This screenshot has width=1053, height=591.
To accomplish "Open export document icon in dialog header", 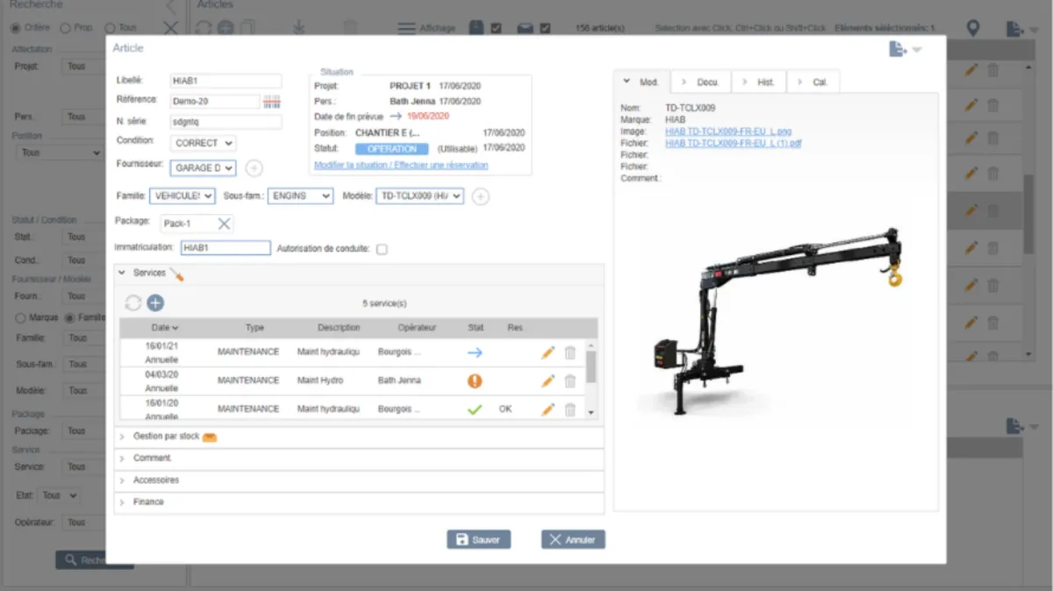I will pyautogui.click(x=898, y=50).
